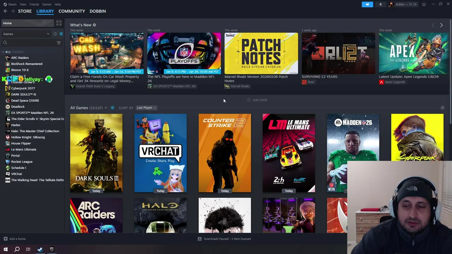Image resolution: width=452 pixels, height=254 pixels.
Task: Open Sort By Last Played dropdown
Action: tap(146, 108)
